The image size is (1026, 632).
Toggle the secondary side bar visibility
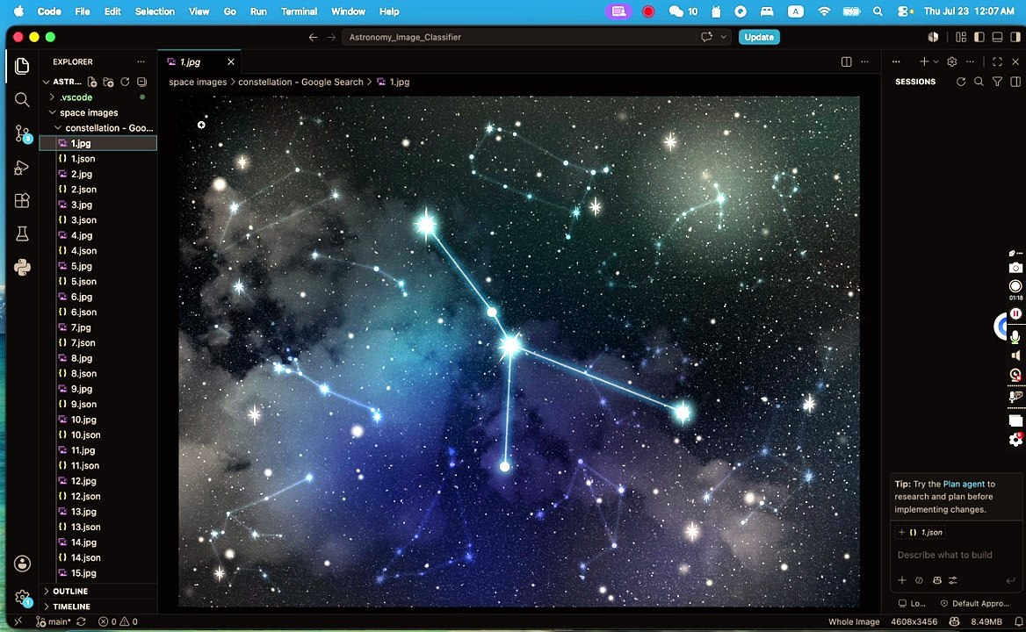click(1015, 37)
